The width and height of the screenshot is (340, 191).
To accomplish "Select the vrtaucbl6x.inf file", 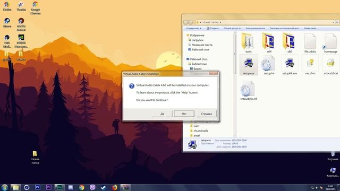I will (x=249, y=90).
